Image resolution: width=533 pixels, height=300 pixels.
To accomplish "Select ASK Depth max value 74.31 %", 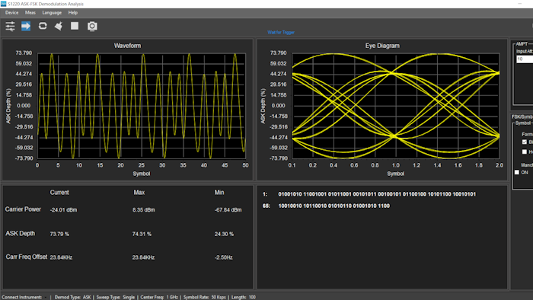I will 142,234.
